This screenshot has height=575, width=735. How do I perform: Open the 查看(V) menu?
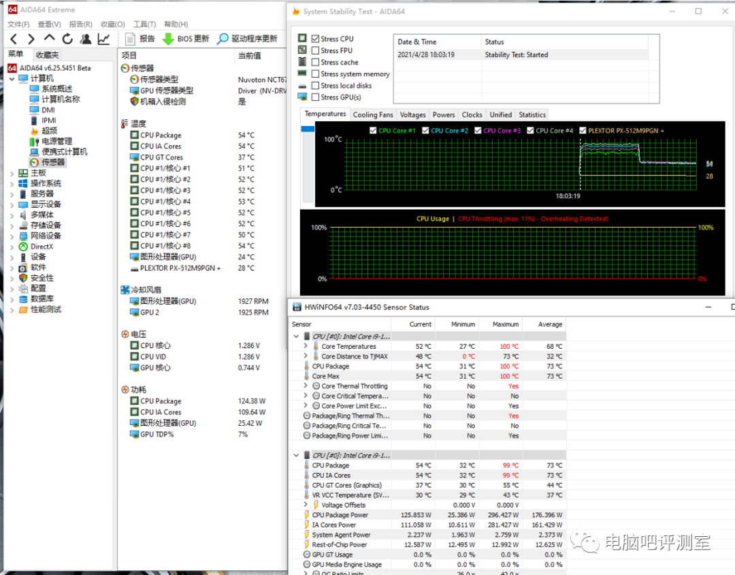tap(49, 24)
